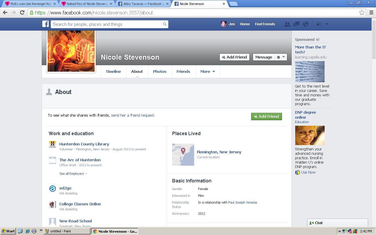
Task: Open the gear dropdown next to Message
Action: tap(281, 57)
